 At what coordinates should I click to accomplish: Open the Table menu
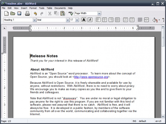coord(49,8)
